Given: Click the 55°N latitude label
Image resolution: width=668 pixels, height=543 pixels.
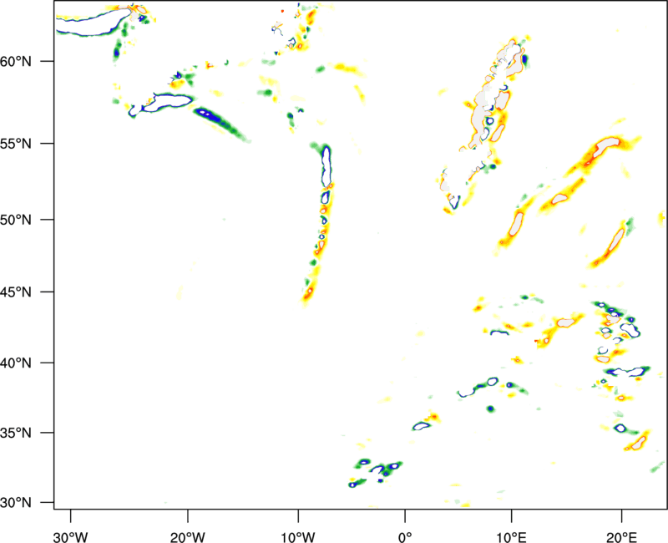Looking at the screenshot, I should 16,144.
